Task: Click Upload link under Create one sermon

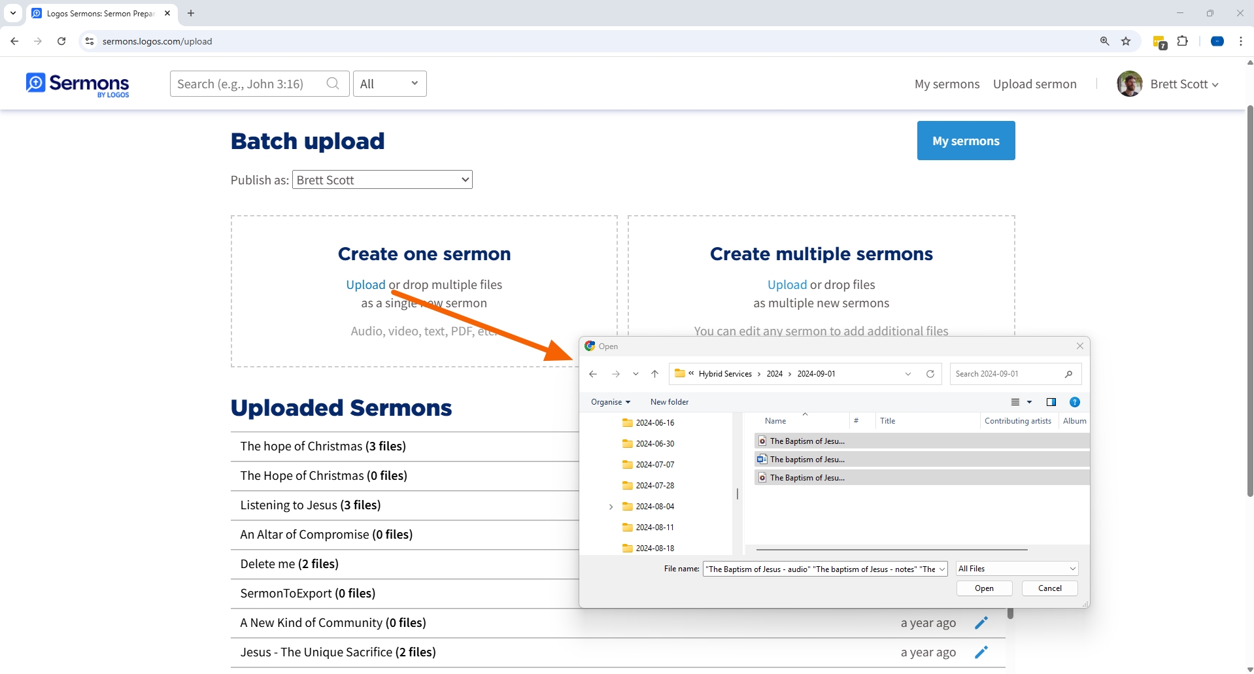Action: pos(365,285)
